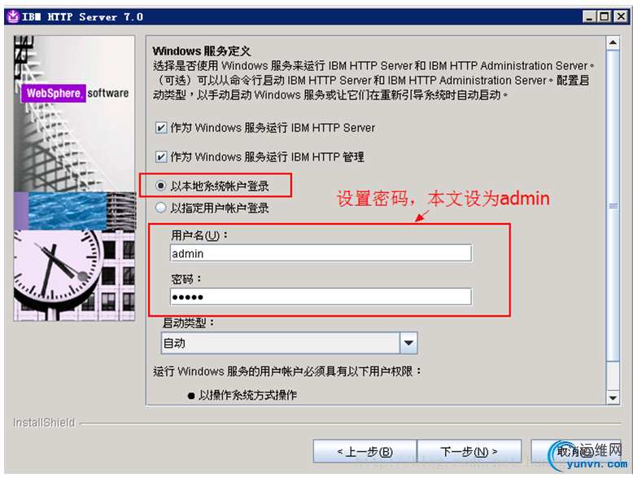This screenshot has width=633, height=478.
Task: Click the 密码 password field
Action: (x=321, y=297)
